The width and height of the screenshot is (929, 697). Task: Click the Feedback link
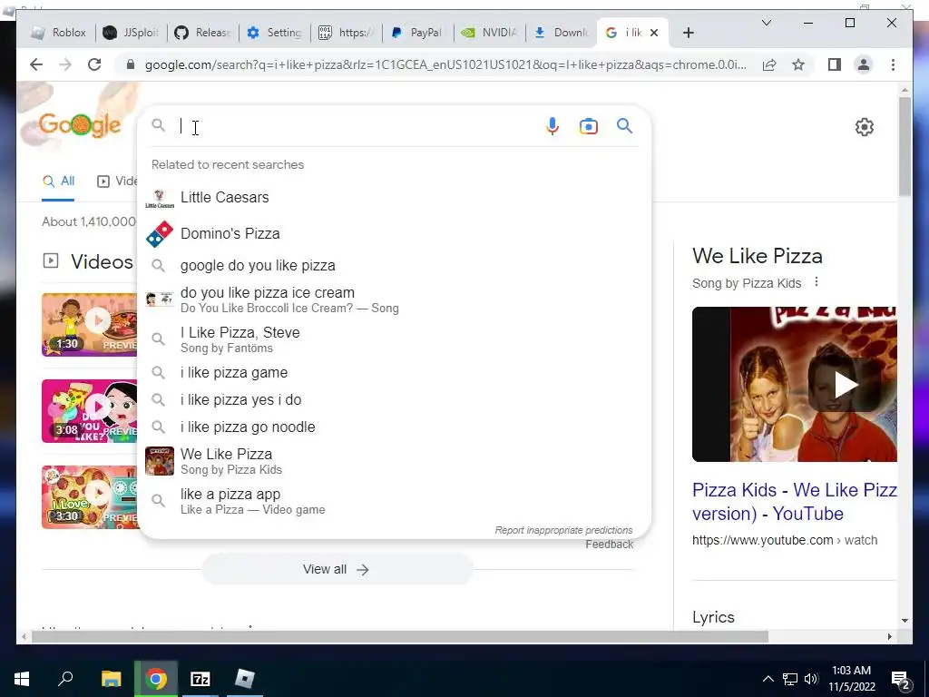pyautogui.click(x=609, y=545)
